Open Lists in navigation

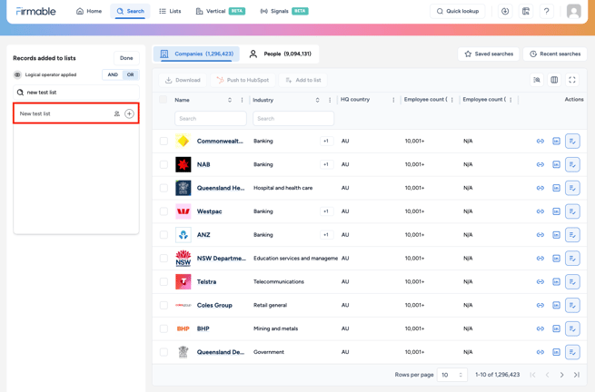170,12
